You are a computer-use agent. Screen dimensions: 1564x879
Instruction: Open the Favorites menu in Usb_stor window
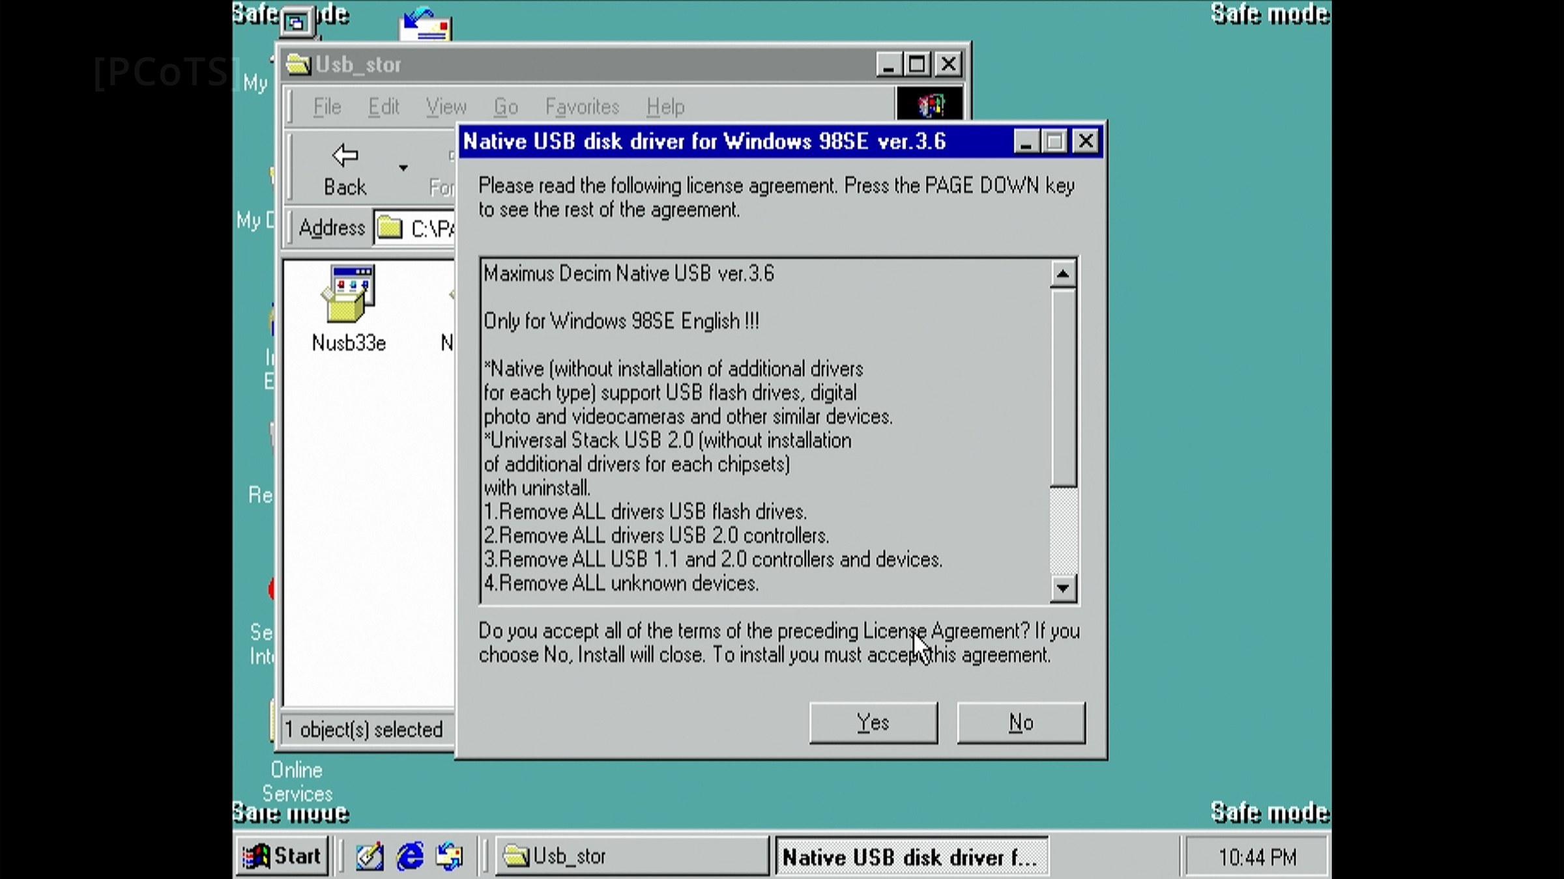pos(582,106)
